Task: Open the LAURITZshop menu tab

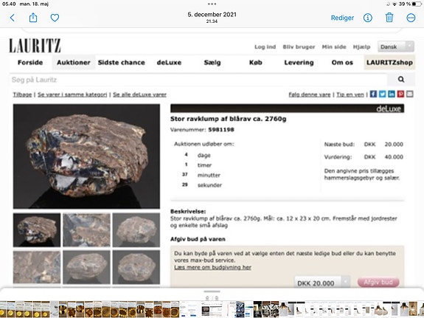Action: pyautogui.click(x=389, y=63)
